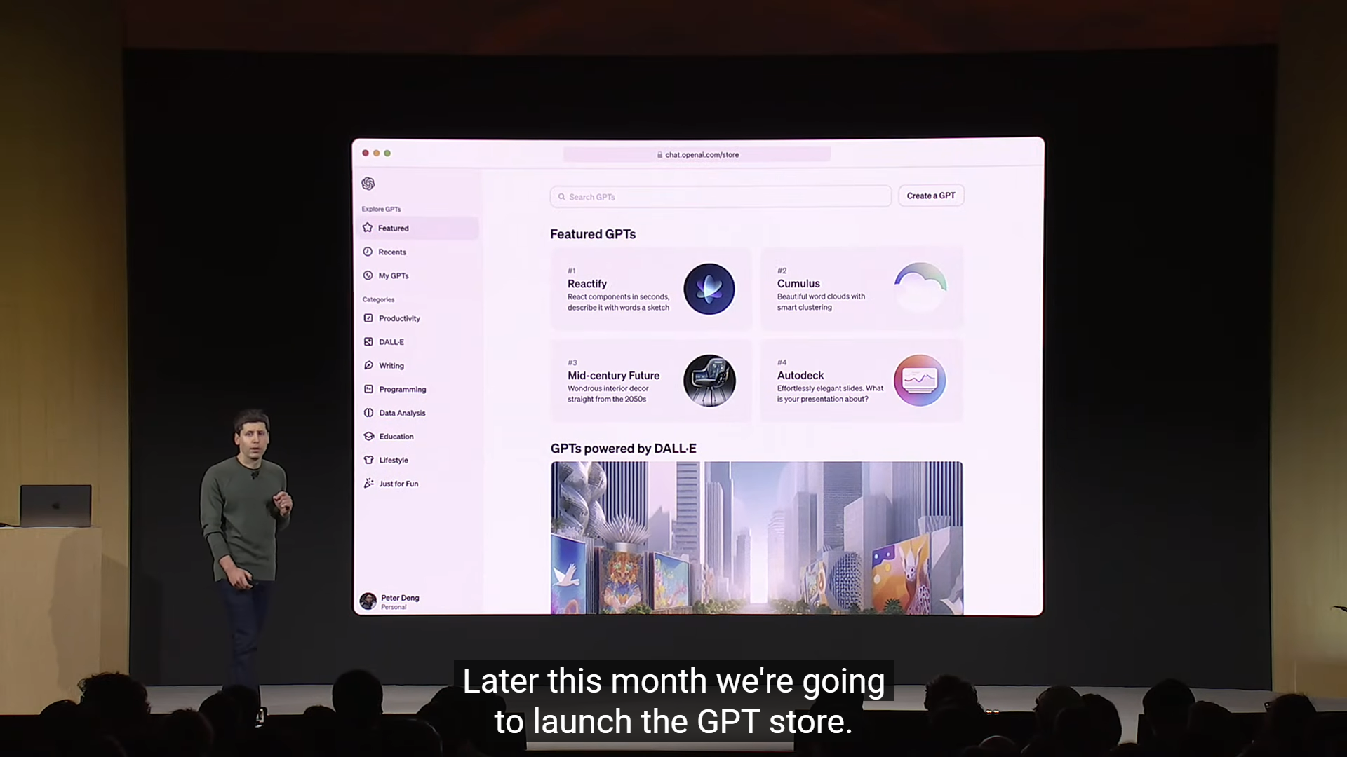
Task: Open the My GPTs icon
Action: point(368,275)
